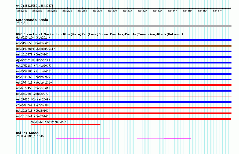Click the 88424k ruler tick label

tap(22, 11)
